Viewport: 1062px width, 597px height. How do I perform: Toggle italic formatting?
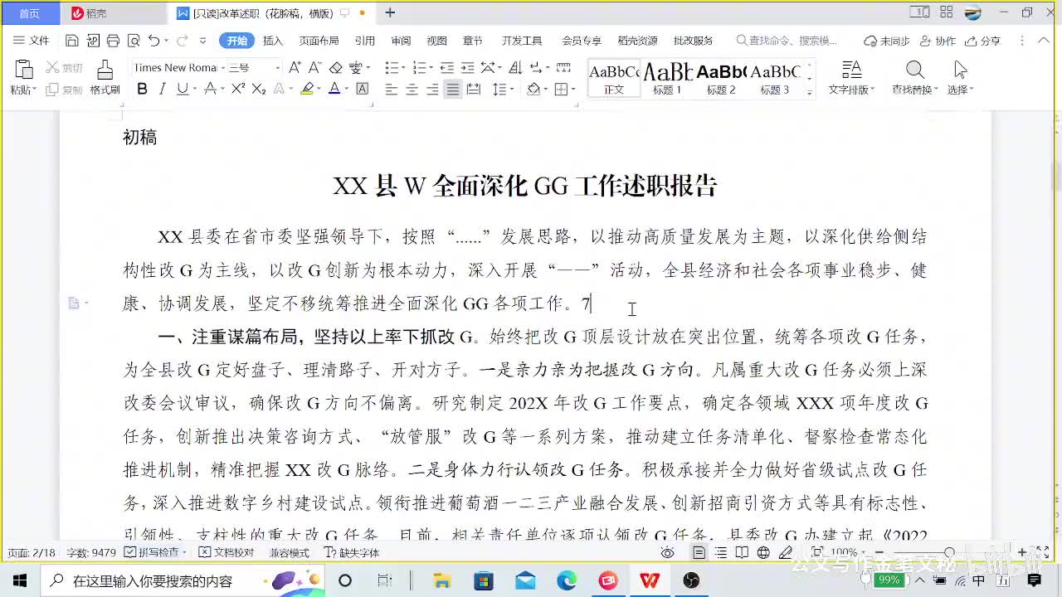(162, 89)
